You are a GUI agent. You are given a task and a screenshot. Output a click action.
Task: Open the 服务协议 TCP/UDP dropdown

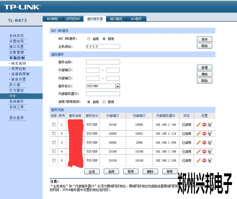(117, 86)
